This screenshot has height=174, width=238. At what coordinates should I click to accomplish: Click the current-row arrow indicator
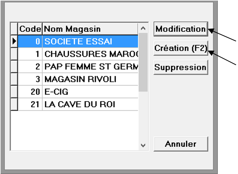click(x=14, y=41)
